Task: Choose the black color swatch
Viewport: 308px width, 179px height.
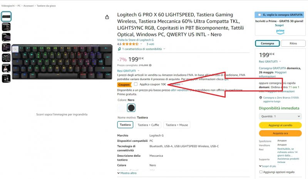Action: [x=131, y=108]
